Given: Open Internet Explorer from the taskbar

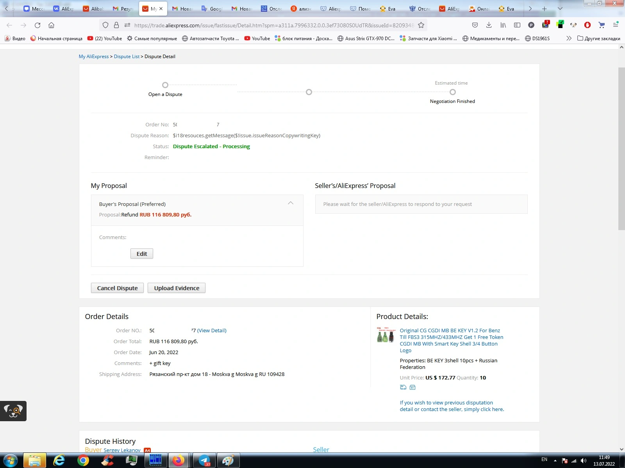Looking at the screenshot, I should coord(59,461).
